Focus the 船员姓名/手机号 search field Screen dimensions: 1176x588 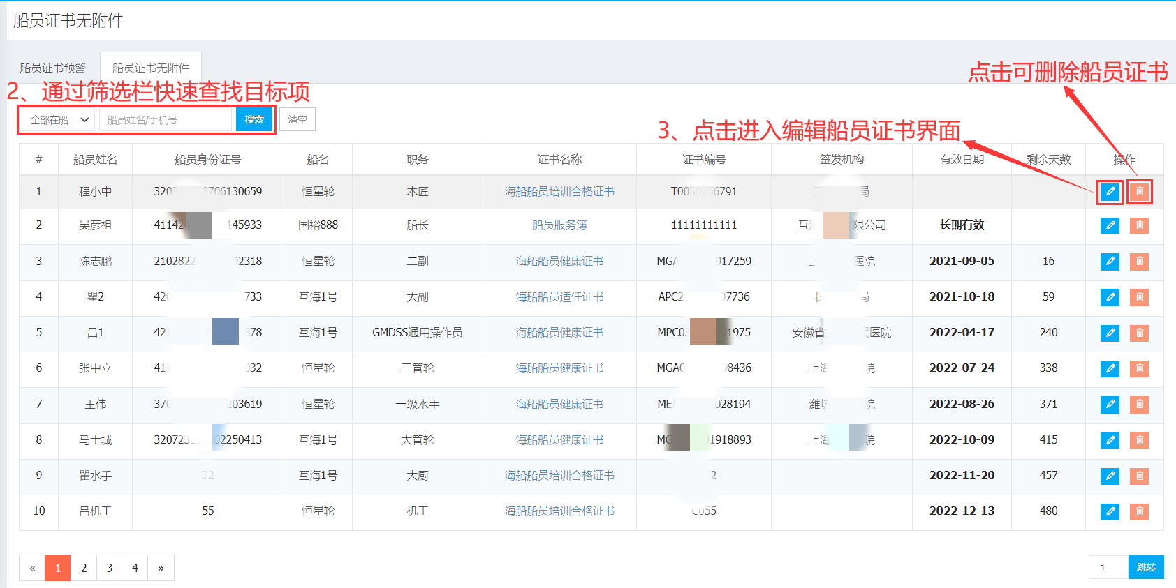[166, 120]
